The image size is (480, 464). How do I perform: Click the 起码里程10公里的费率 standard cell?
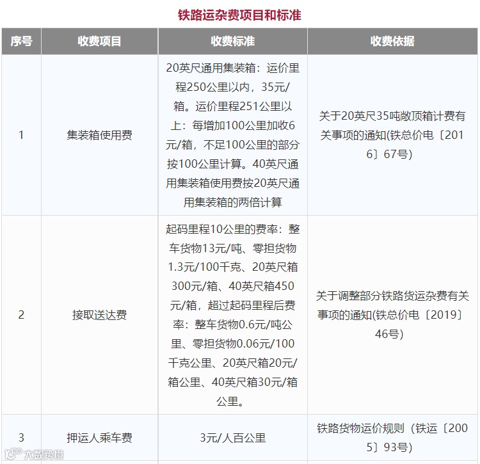[x=233, y=315]
